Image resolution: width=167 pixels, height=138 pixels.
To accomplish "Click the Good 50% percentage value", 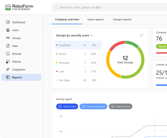I will [94, 54].
